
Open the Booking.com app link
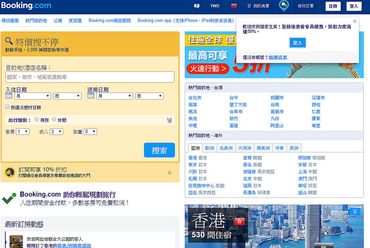[x=186, y=20]
